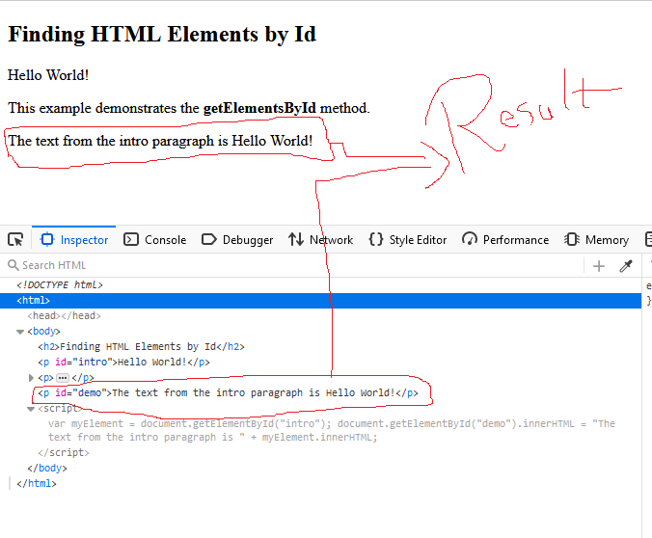Click the Performance gauge icon
The height and width of the screenshot is (538, 652).
point(470,240)
